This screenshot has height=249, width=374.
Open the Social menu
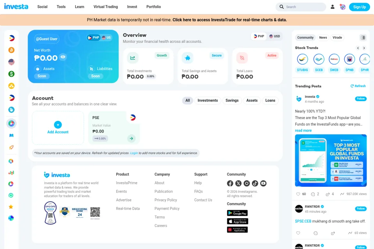pyautogui.click(x=42, y=7)
